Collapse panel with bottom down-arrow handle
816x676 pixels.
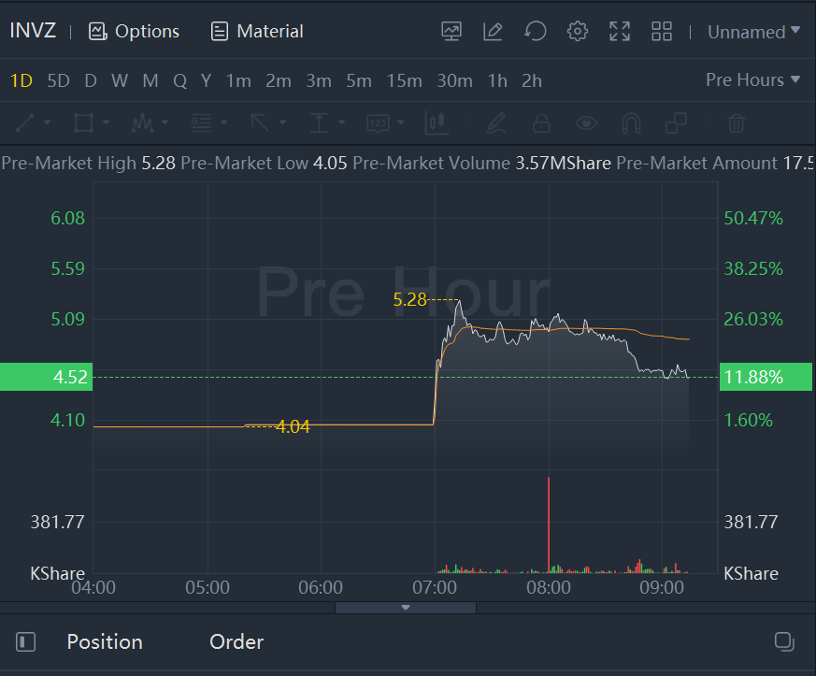pyautogui.click(x=406, y=608)
